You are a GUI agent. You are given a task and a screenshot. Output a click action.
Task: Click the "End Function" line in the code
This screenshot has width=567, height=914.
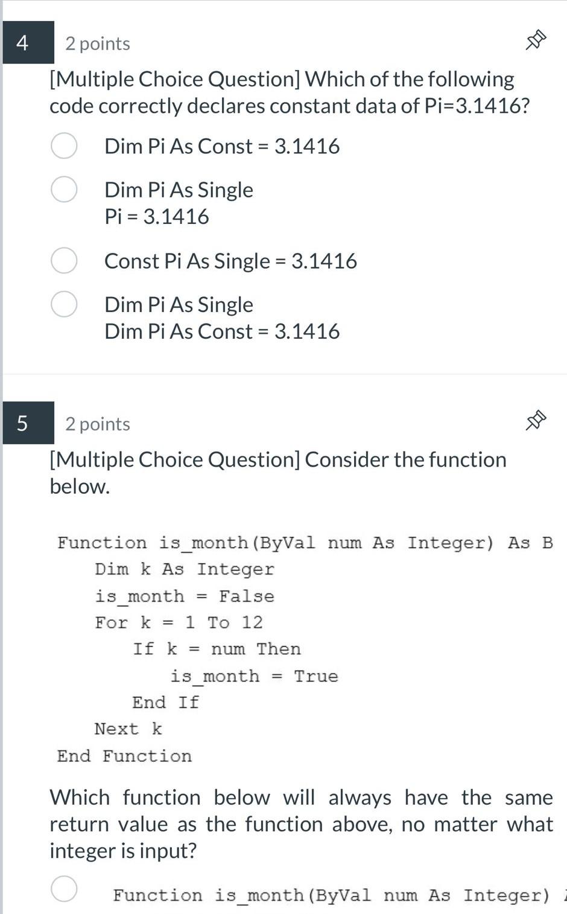[123, 755]
